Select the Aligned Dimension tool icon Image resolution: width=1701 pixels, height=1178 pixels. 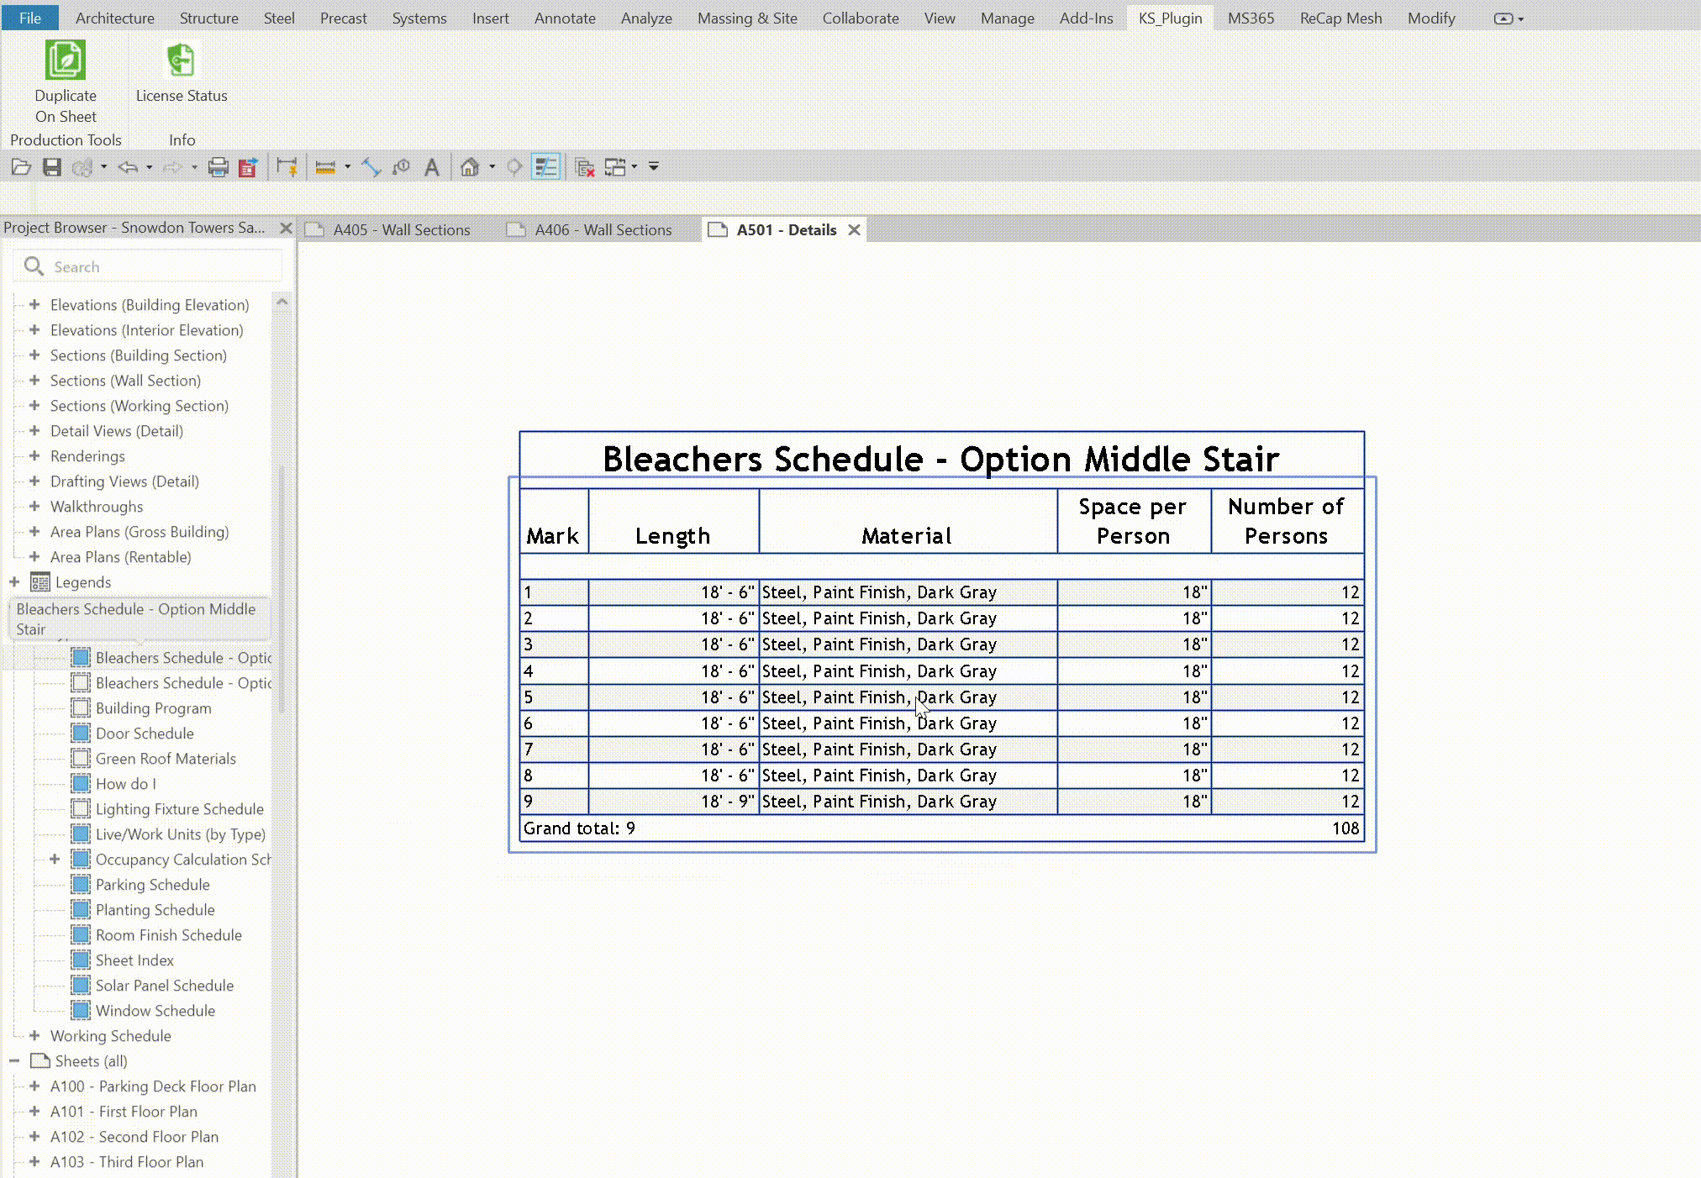click(287, 167)
